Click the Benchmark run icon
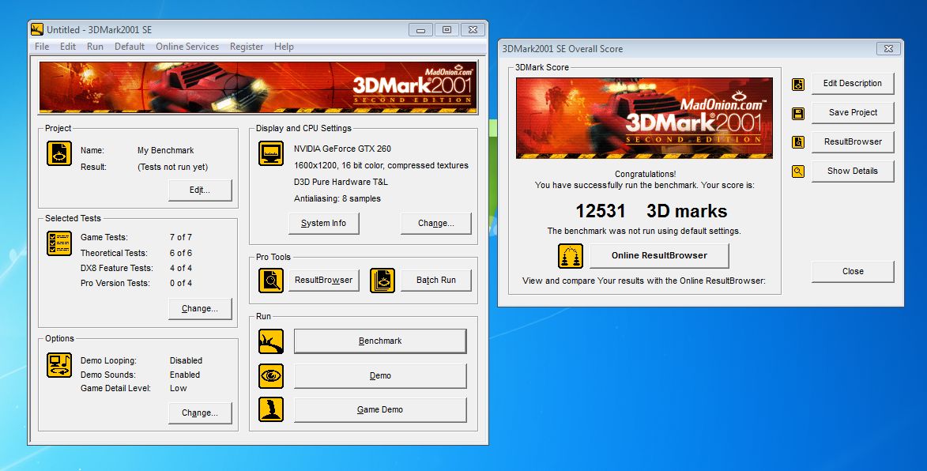Image resolution: width=927 pixels, height=471 pixels. 271,341
